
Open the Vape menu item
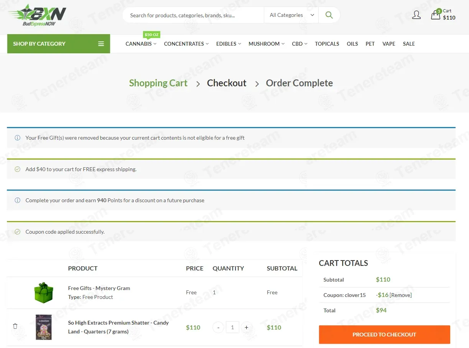coord(389,44)
